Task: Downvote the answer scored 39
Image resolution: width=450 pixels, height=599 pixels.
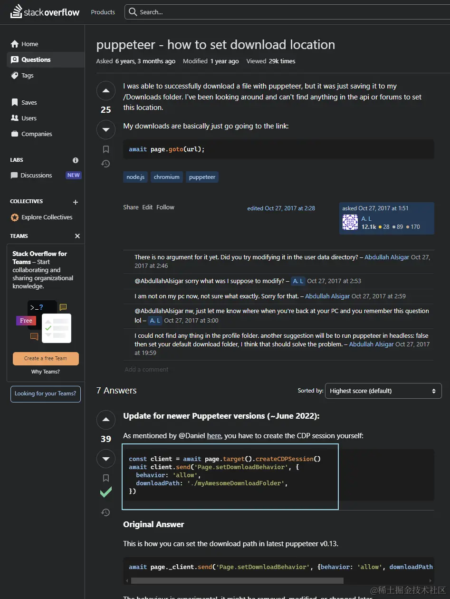Action: [x=105, y=459]
